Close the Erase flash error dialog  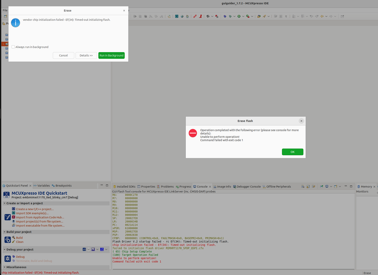[x=301, y=121]
